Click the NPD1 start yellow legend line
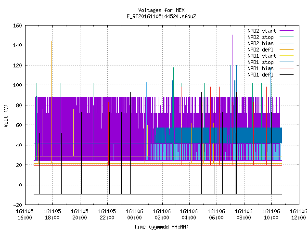The height and width of the screenshot is (231, 308). pos(286,56)
